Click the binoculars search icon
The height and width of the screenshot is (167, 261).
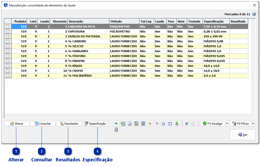point(116,124)
